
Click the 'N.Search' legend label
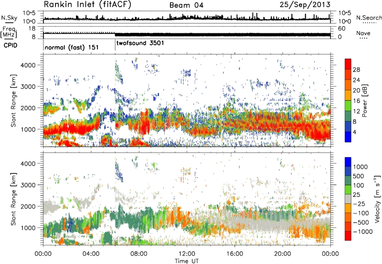click(x=369, y=18)
